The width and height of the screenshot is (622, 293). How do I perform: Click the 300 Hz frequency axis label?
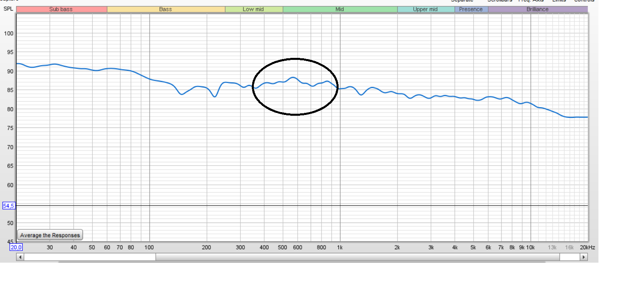pos(240,247)
